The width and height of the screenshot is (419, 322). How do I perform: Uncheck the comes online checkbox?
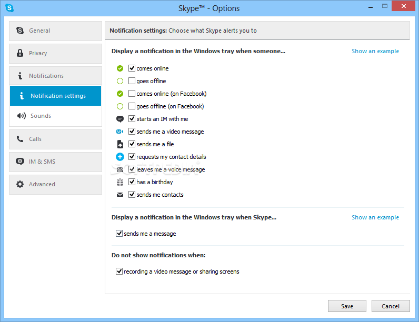[132, 68]
